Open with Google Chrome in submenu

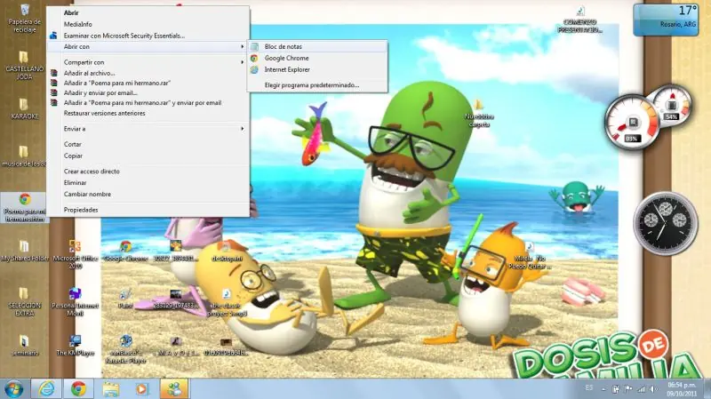317,58
